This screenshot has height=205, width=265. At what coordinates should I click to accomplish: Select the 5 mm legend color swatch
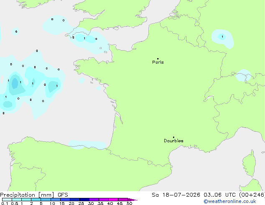point(46,200)
